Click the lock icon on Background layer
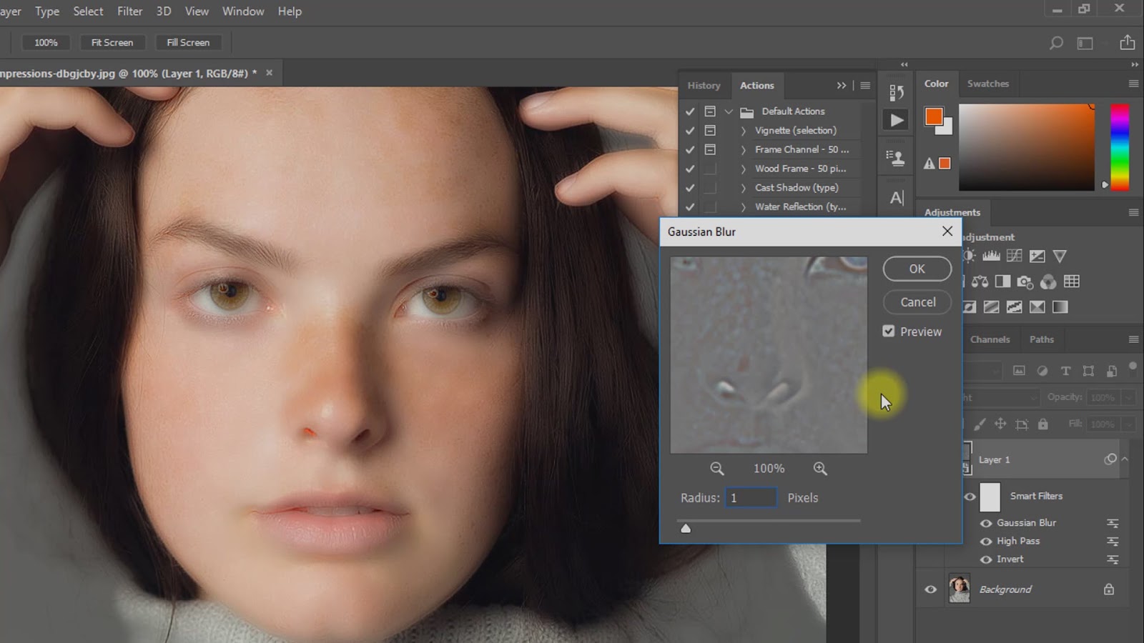1144x643 pixels. (x=1108, y=589)
